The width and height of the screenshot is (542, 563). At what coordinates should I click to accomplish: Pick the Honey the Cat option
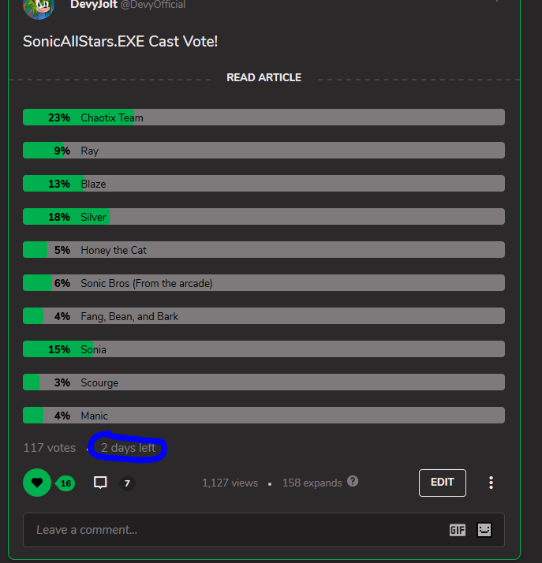click(264, 250)
